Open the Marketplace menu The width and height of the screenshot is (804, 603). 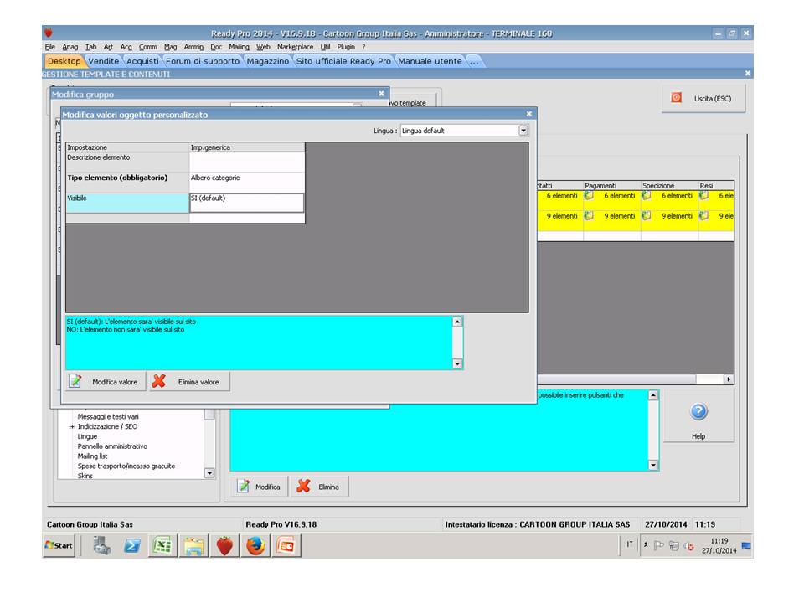pos(295,47)
